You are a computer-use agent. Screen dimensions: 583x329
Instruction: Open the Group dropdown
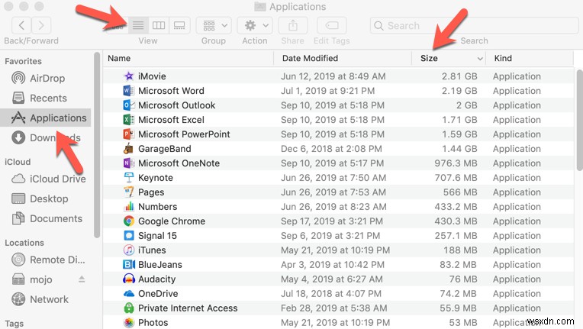click(x=214, y=25)
